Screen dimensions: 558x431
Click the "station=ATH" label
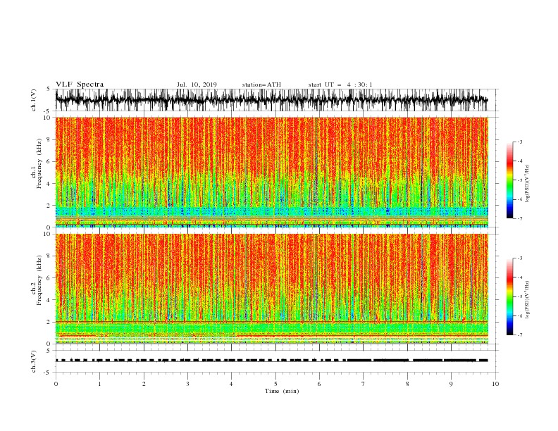(261, 85)
